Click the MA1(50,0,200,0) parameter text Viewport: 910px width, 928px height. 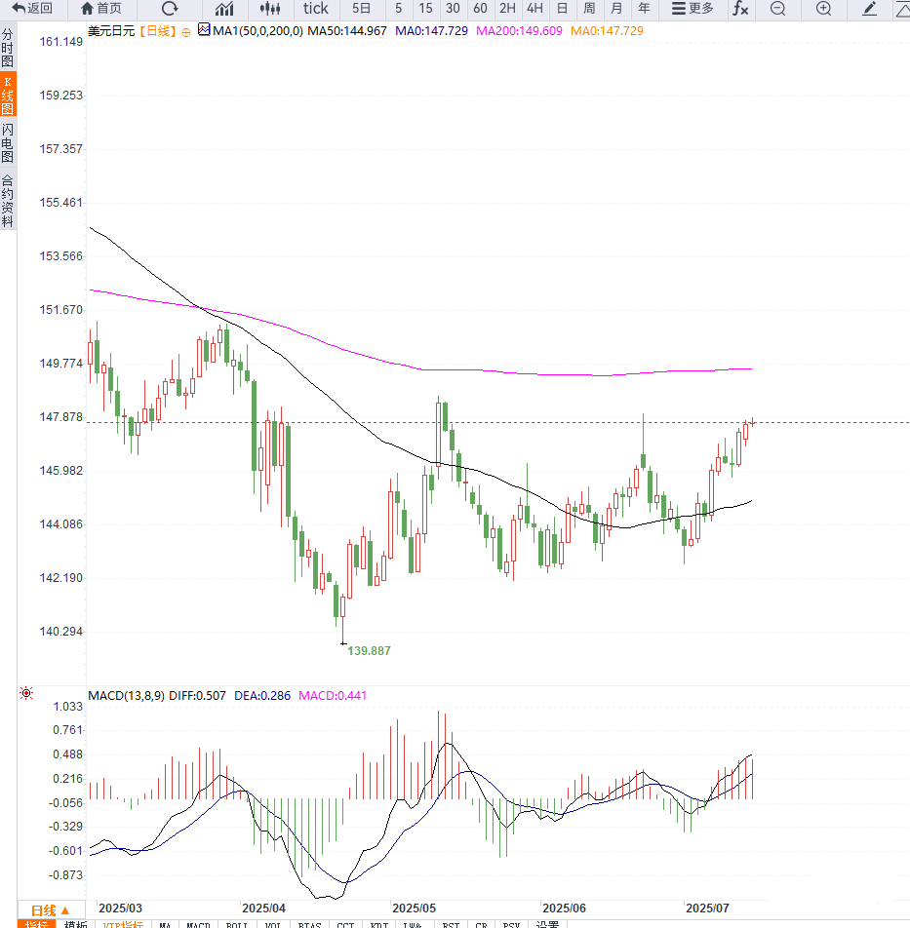257,31
